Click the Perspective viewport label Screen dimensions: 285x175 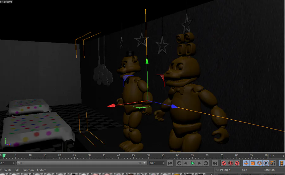coord(6,2)
